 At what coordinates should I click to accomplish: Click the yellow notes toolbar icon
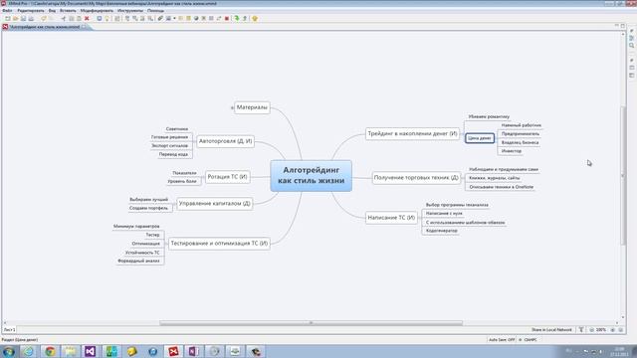pos(188,18)
